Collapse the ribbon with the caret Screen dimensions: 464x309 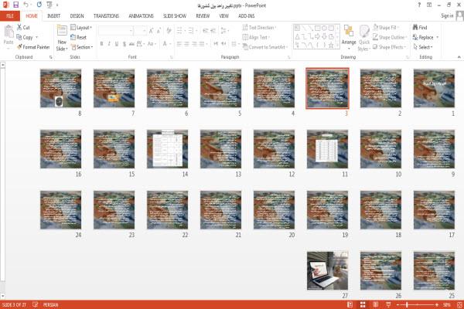tap(459, 56)
